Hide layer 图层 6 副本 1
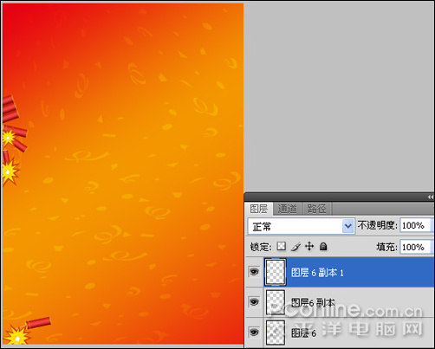The width and height of the screenshot is (435, 349). tap(254, 272)
